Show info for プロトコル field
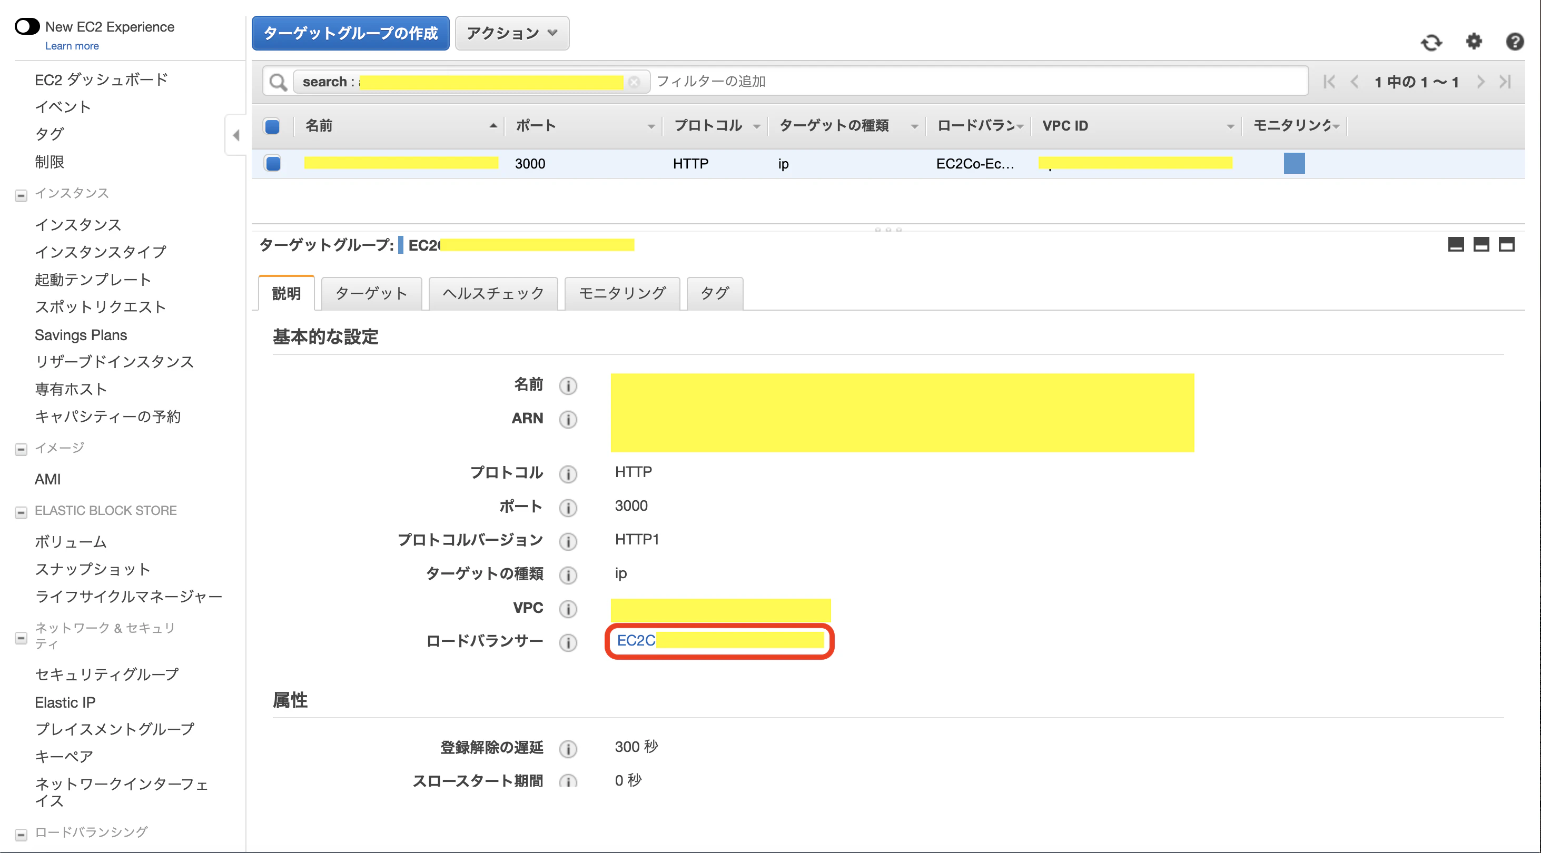 point(568,474)
